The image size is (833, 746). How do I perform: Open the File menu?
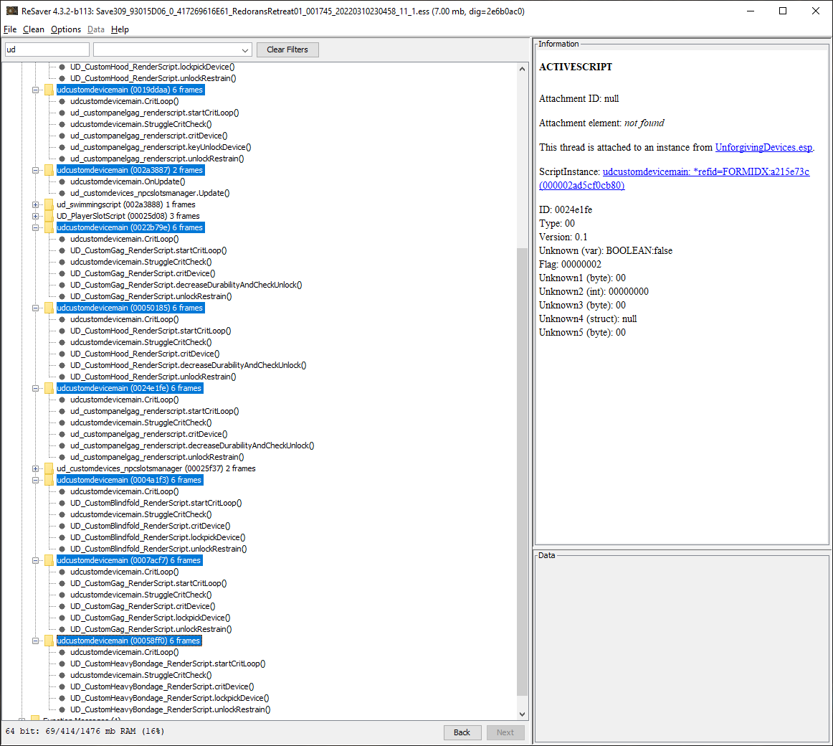[10, 29]
